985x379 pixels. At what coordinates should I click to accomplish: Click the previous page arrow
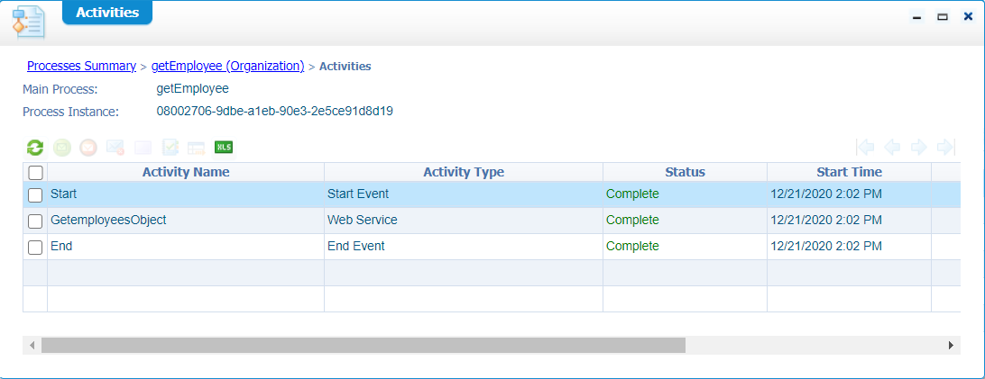tap(892, 148)
